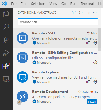Image resolution: width=103 pixels, height=110 pixels.
Task: Refresh the extensions list
Action: point(81,12)
